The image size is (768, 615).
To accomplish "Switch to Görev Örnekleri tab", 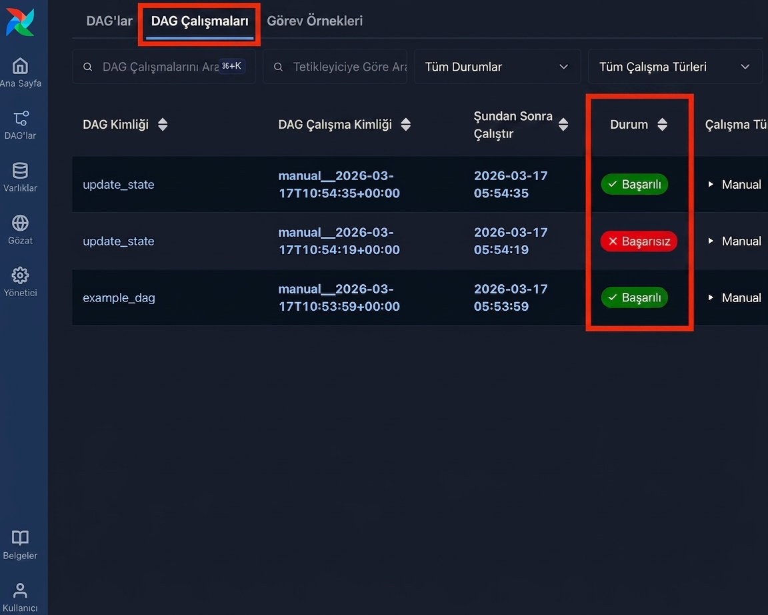I will point(315,21).
